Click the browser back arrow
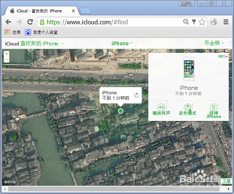Viewport: 234px width, 194px height. point(8,22)
